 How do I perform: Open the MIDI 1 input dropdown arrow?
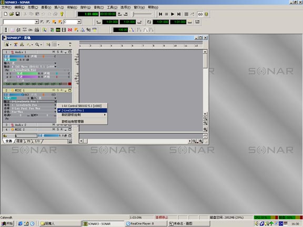[x=55, y=98]
